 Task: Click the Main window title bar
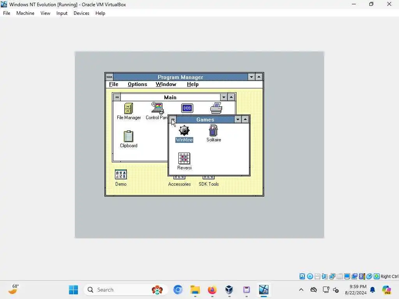[x=170, y=97]
